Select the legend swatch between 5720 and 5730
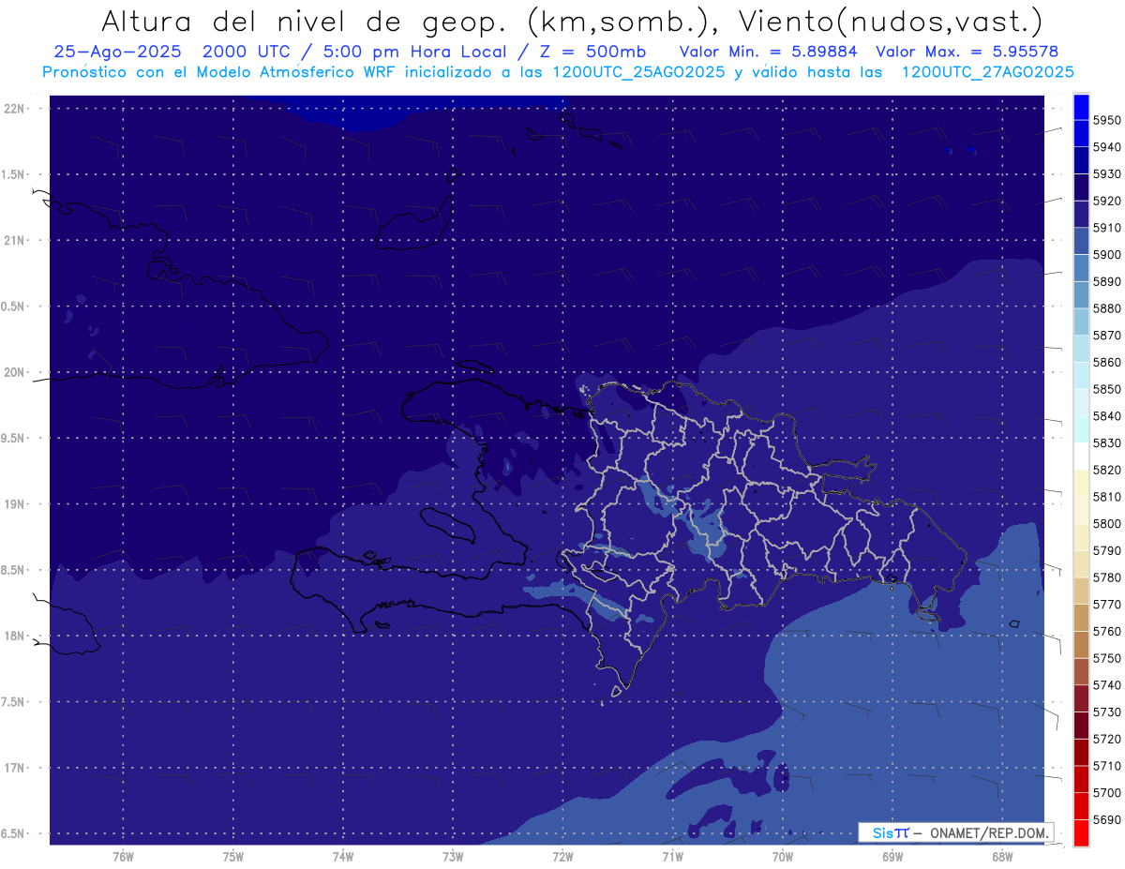This screenshot has width=1125, height=869. pyautogui.click(x=1081, y=726)
